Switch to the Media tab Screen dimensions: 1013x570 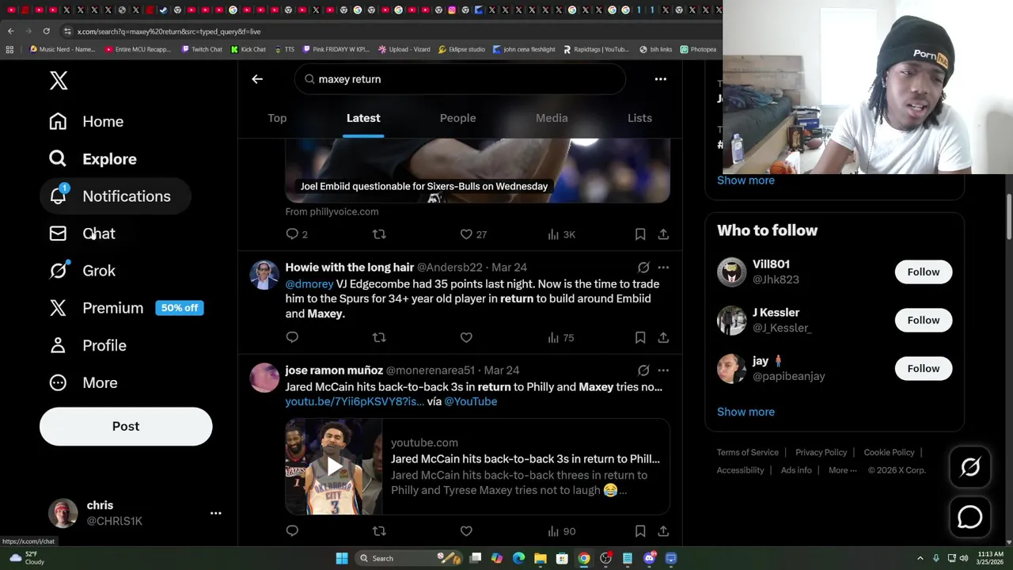552,118
